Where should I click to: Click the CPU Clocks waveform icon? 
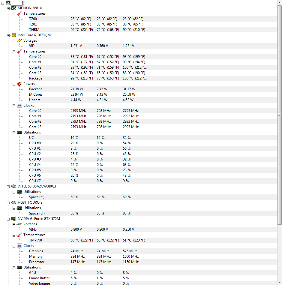pyautogui.click(x=19, y=105)
